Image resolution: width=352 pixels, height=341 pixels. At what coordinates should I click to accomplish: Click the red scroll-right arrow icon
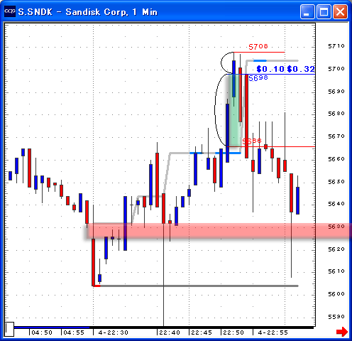click(342, 332)
